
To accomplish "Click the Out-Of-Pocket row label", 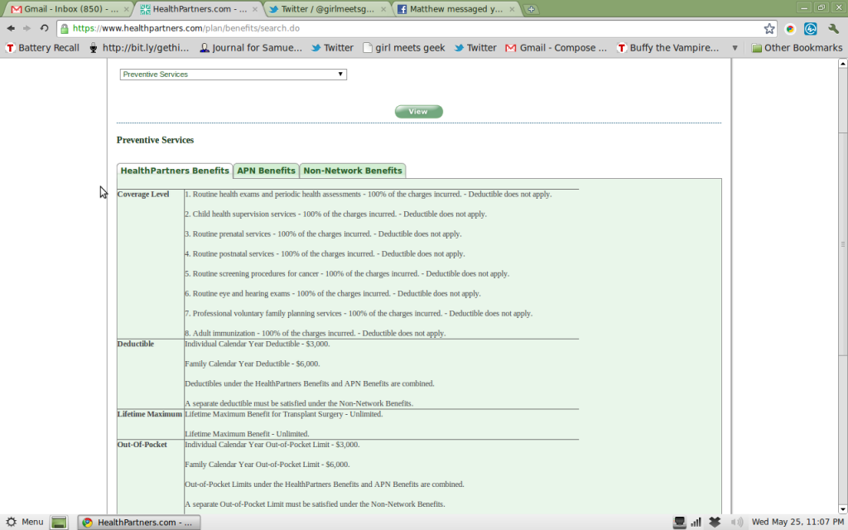I will (142, 445).
